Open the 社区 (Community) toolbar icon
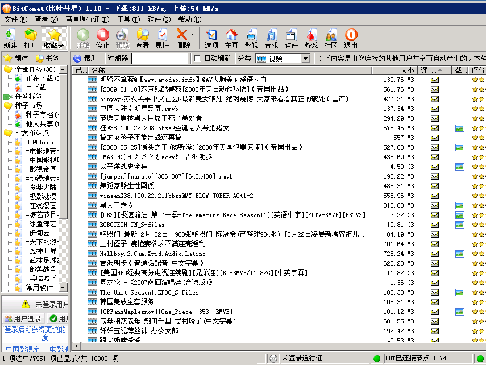Screen dimensions: 486x365 pos(331,39)
